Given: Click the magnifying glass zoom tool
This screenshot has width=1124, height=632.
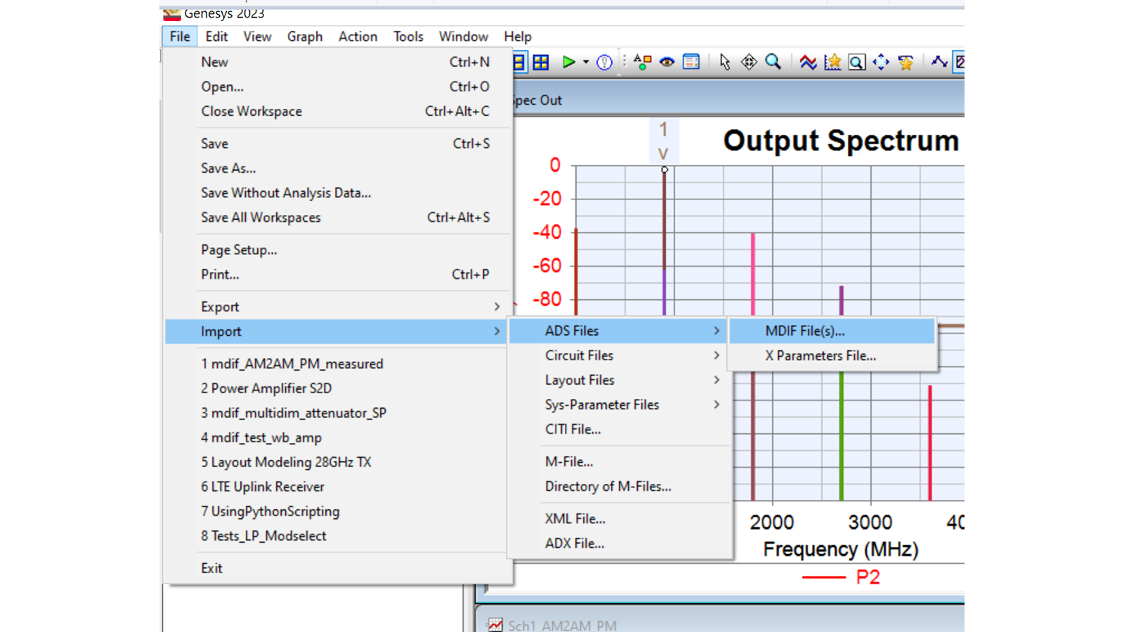Looking at the screenshot, I should 773,62.
